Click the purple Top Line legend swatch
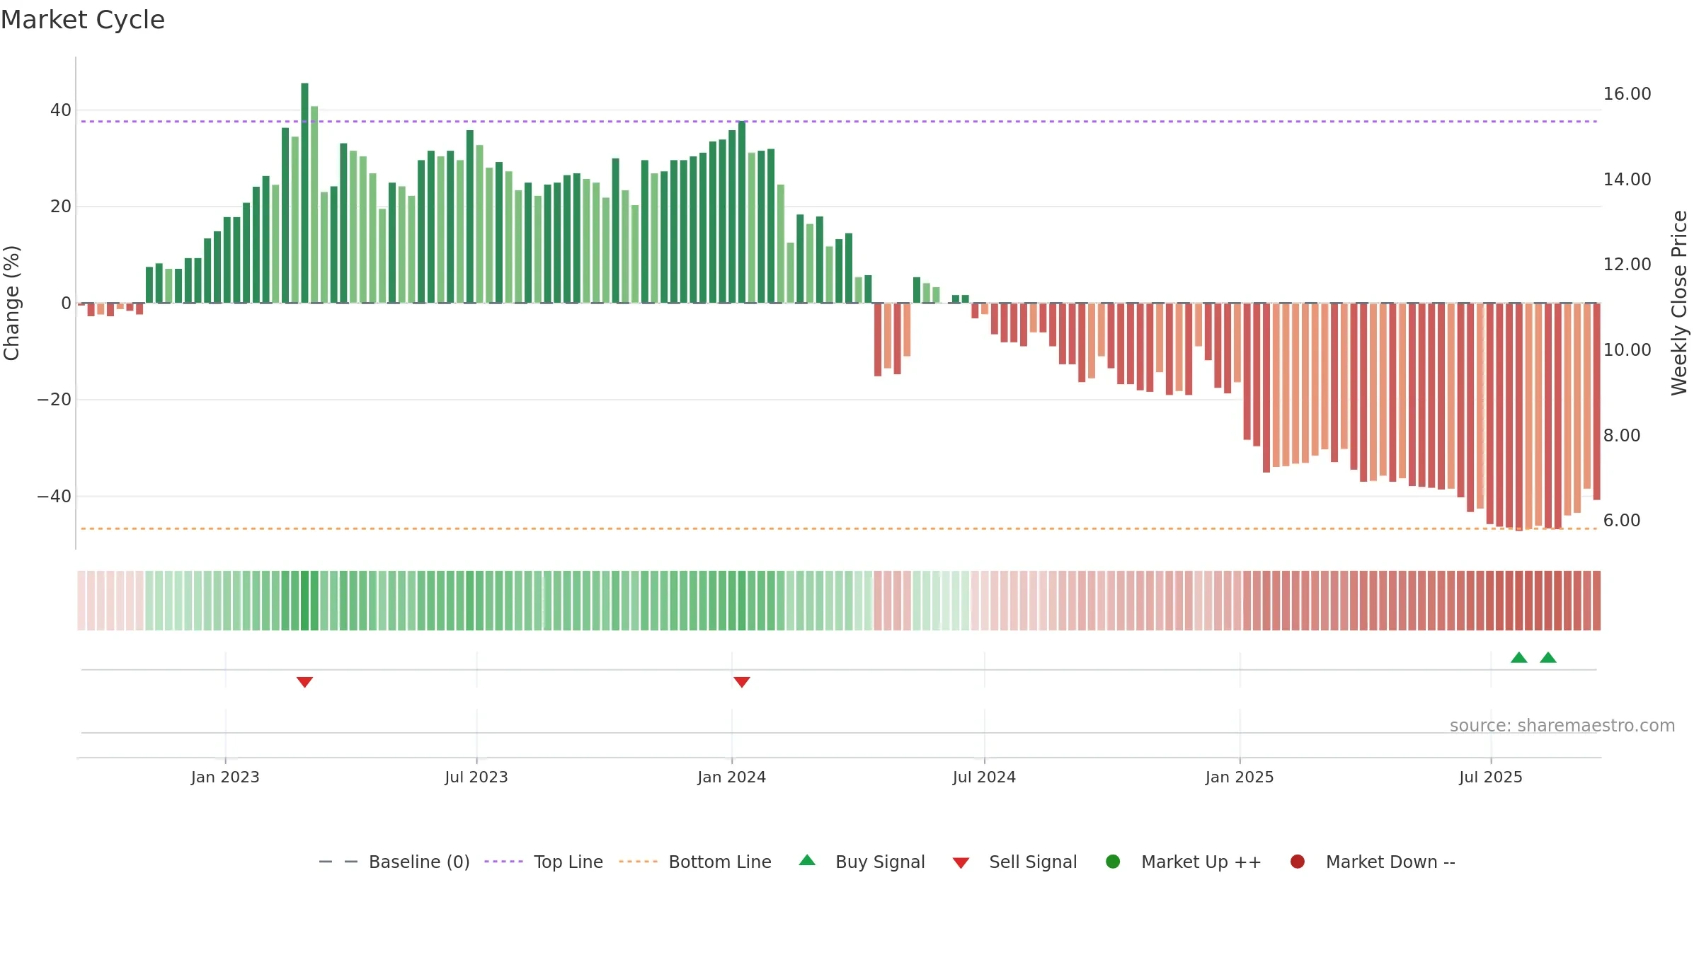The width and height of the screenshot is (1699, 955). (x=503, y=862)
